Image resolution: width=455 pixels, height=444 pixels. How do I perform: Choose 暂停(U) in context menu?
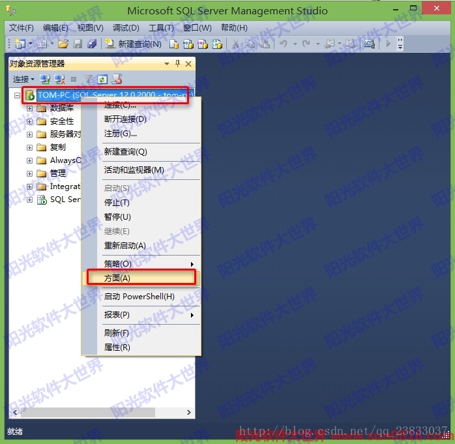(x=141, y=217)
